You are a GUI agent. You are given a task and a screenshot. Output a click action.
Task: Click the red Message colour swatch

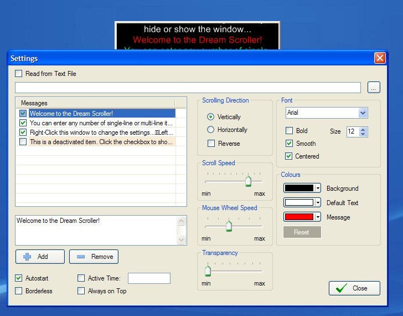[299, 217]
